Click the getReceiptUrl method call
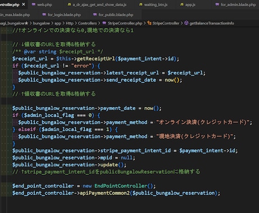Screen dimensions: 259x213 (x=96, y=59)
